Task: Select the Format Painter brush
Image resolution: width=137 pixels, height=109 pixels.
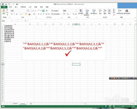Action: click(7, 14)
